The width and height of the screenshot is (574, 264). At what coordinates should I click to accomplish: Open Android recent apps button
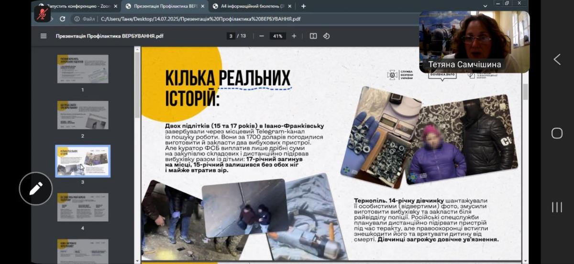click(557, 207)
